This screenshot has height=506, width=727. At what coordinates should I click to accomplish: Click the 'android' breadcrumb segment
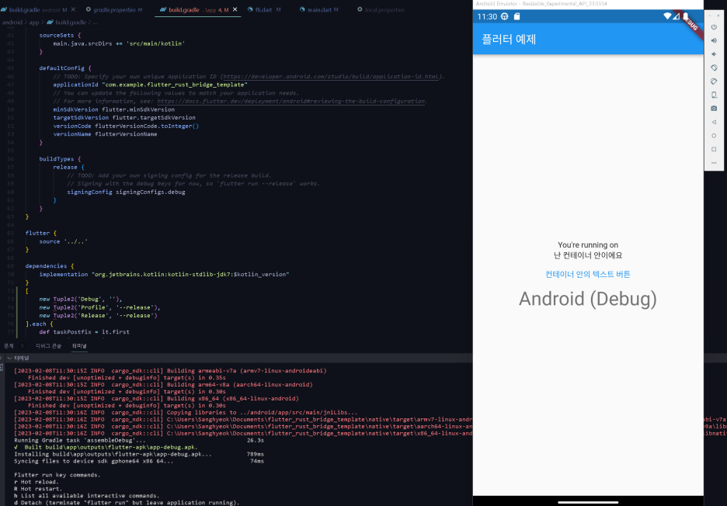[12, 23]
